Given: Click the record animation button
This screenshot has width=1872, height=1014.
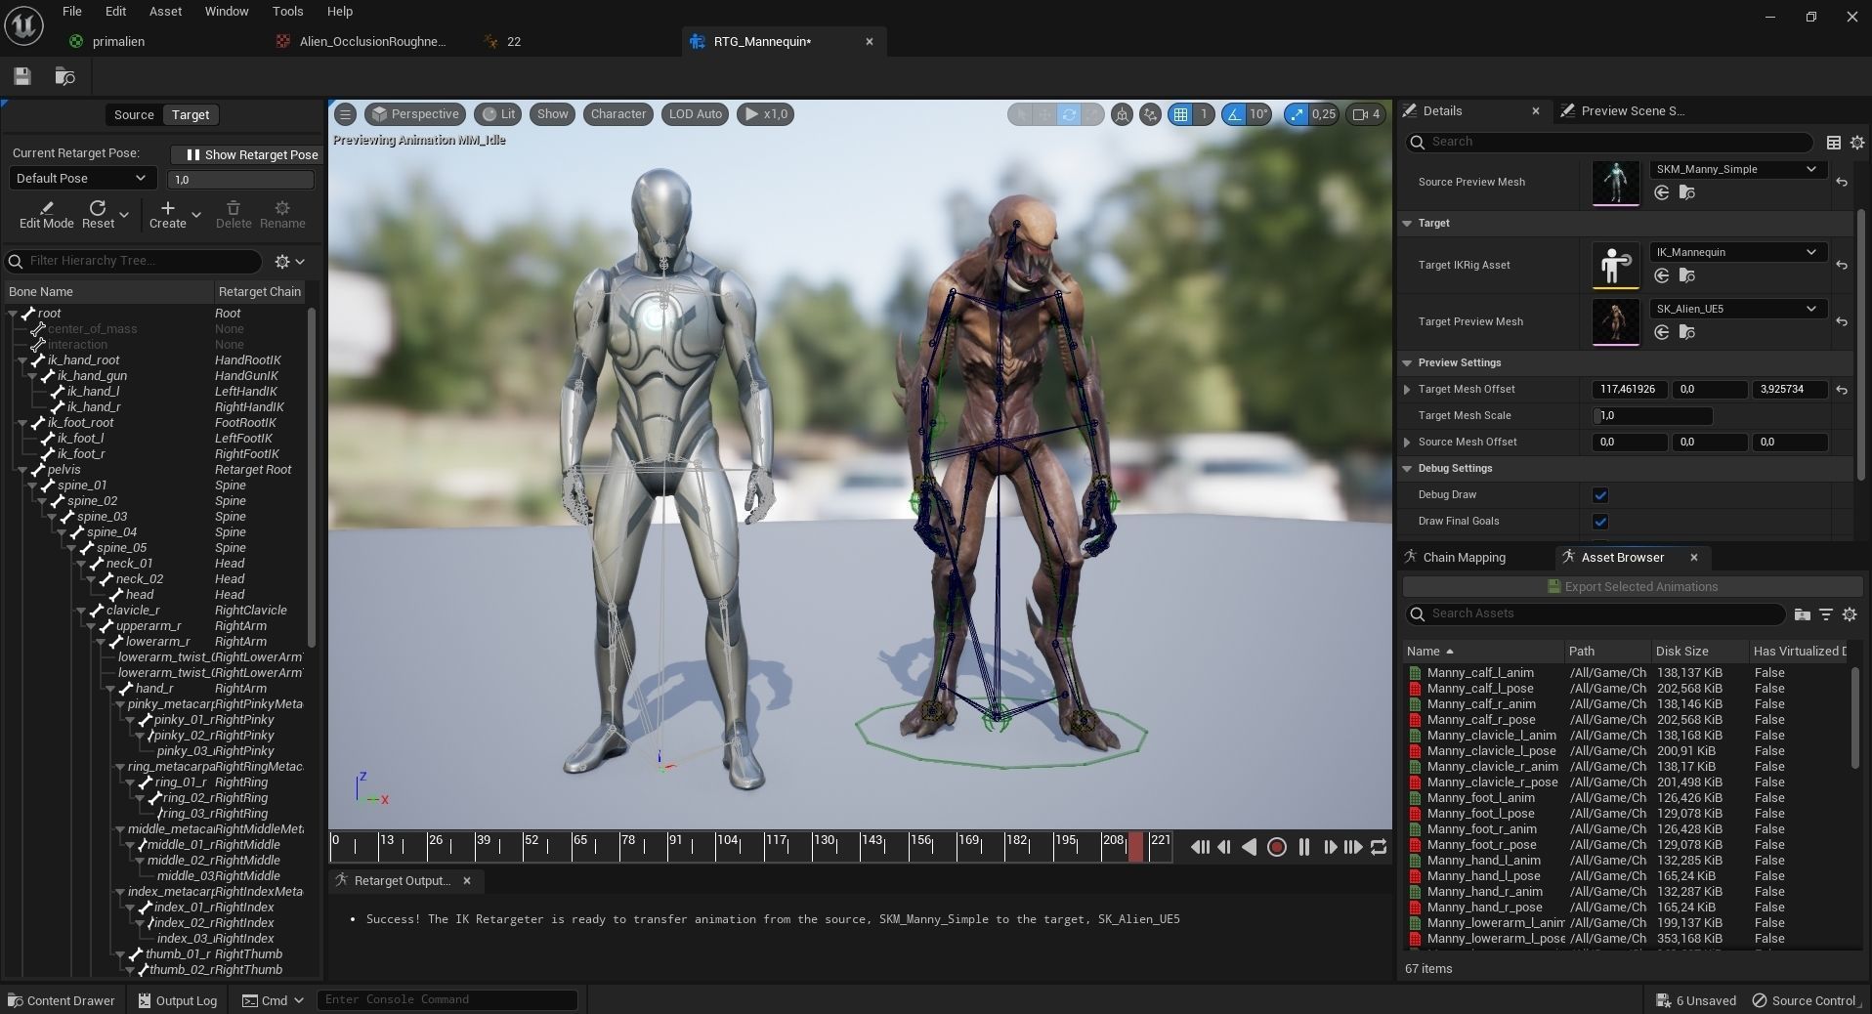Looking at the screenshot, I should click(x=1276, y=847).
